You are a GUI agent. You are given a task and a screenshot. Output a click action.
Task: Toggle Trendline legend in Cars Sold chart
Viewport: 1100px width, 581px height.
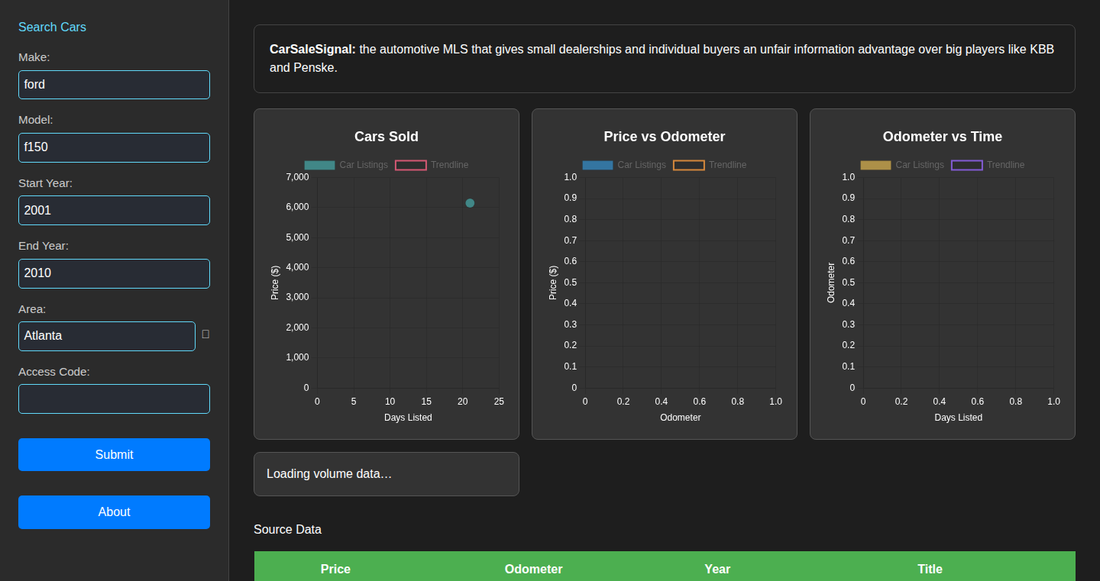coord(432,165)
